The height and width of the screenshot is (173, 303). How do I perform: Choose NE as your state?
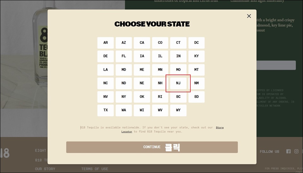[x=142, y=83]
